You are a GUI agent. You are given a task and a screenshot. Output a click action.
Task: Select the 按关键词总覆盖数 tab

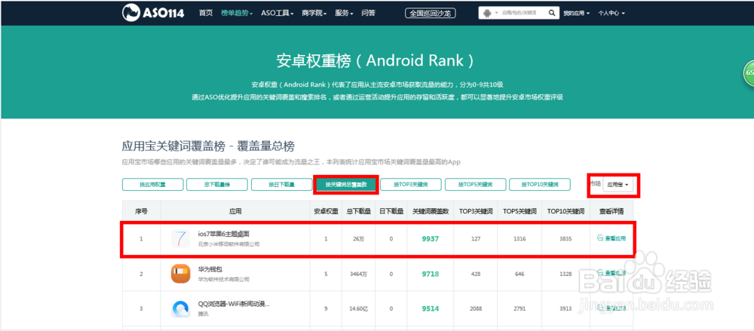pos(346,184)
